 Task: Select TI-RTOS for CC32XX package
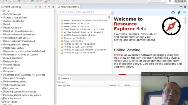(x=80, y=52)
